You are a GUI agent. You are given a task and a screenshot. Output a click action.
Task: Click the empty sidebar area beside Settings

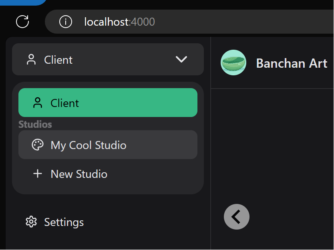pyautogui.click(x=148, y=222)
